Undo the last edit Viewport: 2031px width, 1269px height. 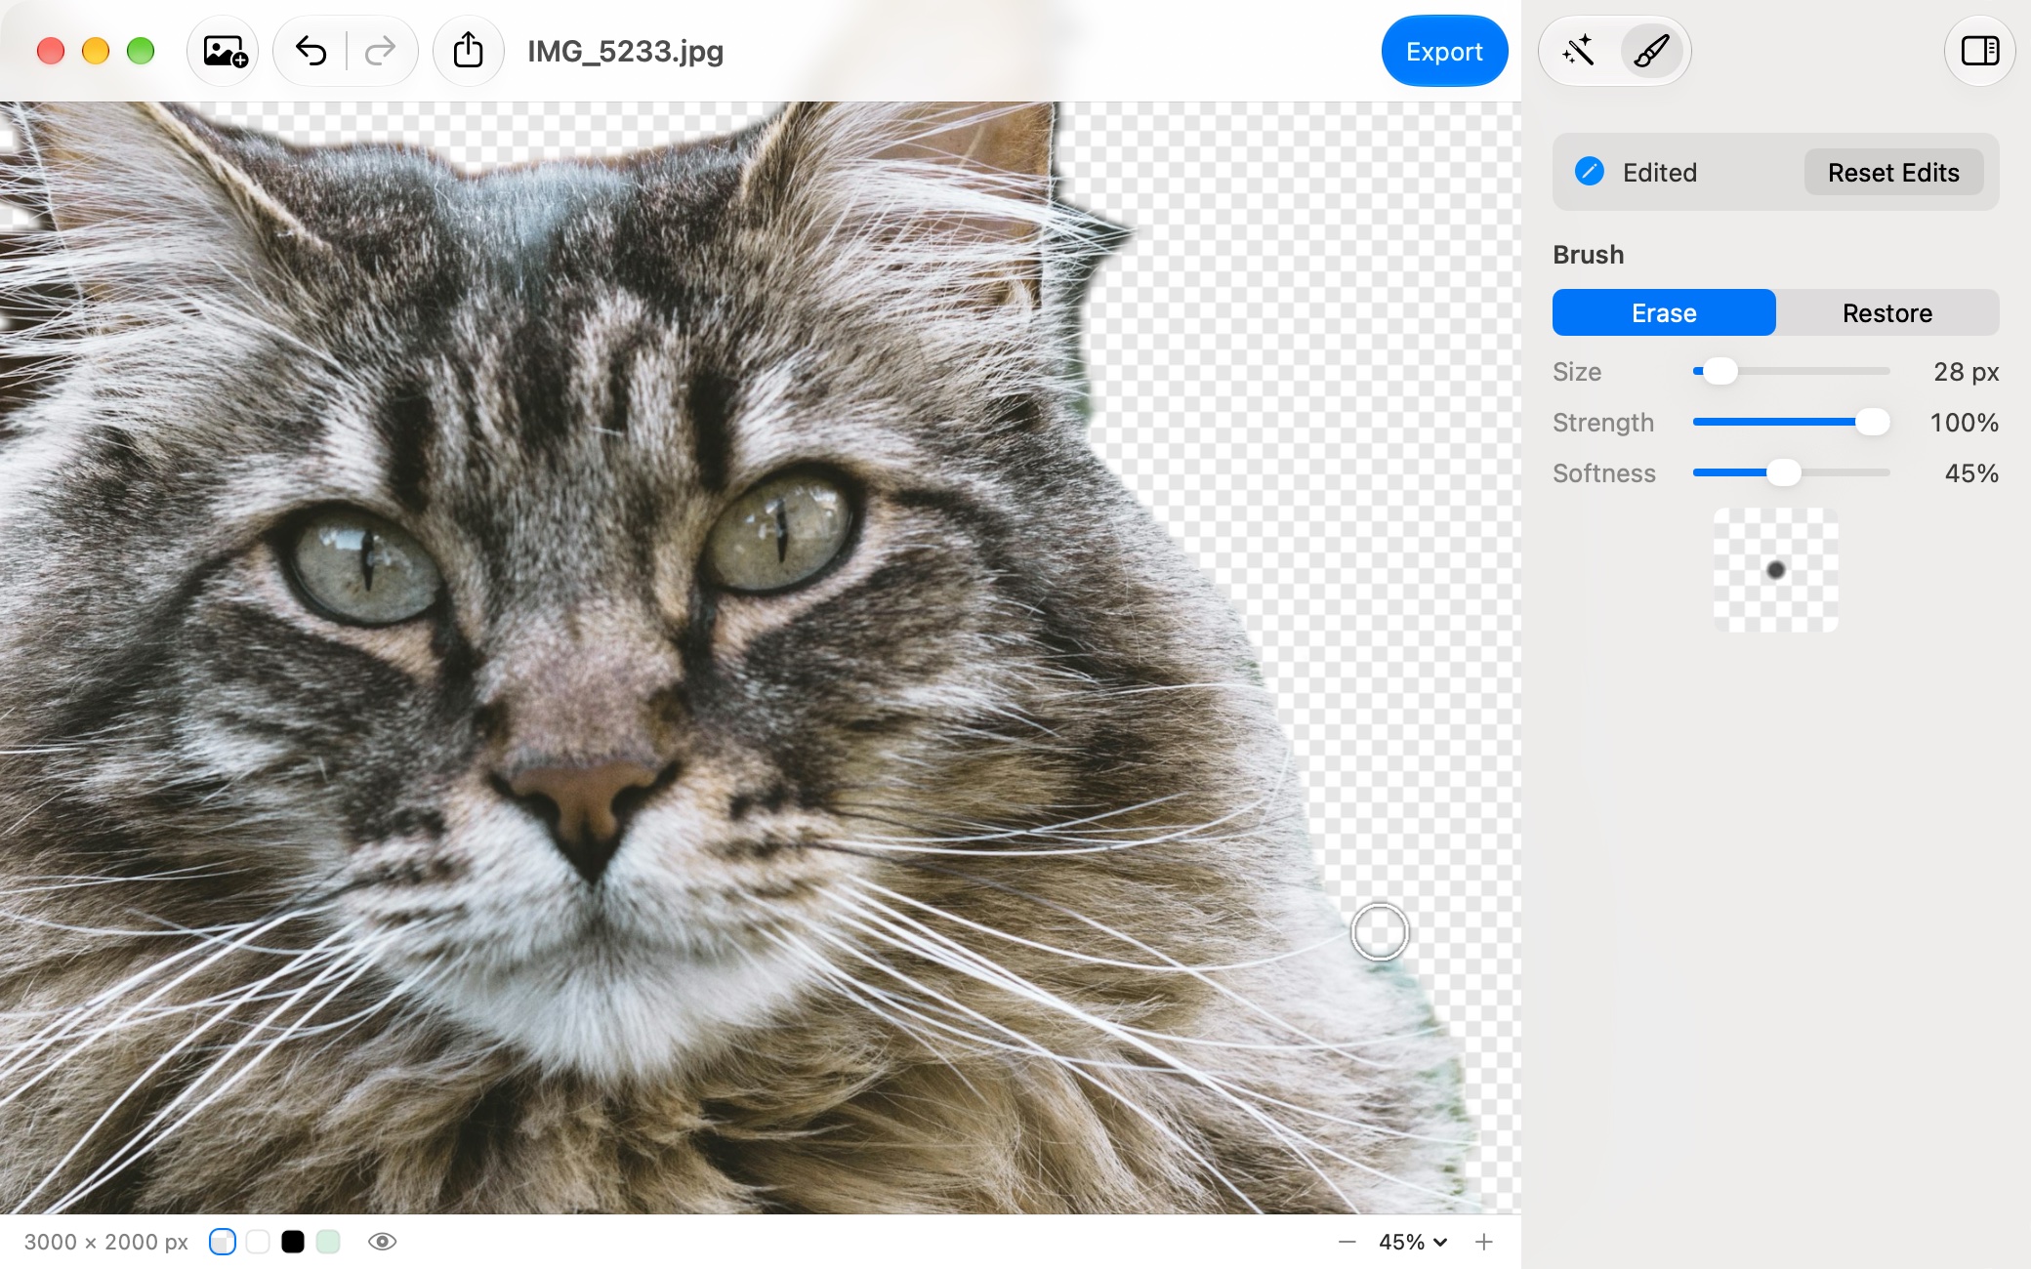(311, 51)
